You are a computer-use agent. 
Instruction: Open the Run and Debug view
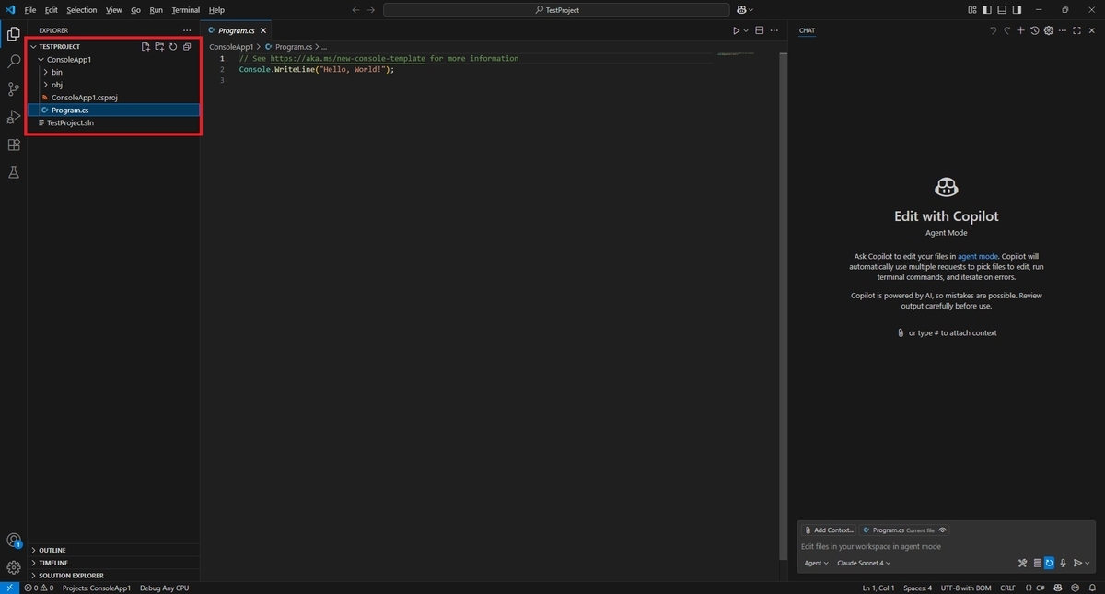coord(14,117)
